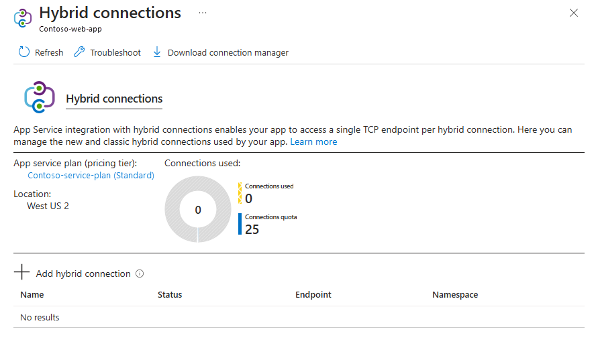Click Hybrid connections icon in page header

[23, 17]
